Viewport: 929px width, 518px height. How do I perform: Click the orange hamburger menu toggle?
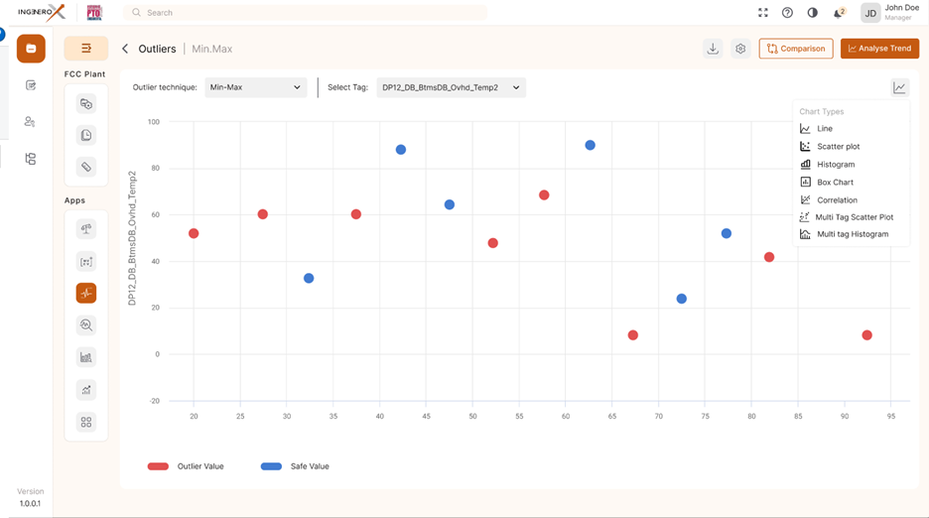click(86, 49)
